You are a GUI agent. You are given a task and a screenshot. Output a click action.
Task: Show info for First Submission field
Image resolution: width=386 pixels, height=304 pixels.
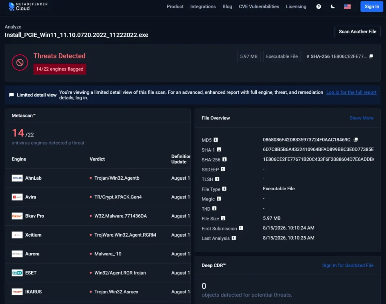point(241,228)
